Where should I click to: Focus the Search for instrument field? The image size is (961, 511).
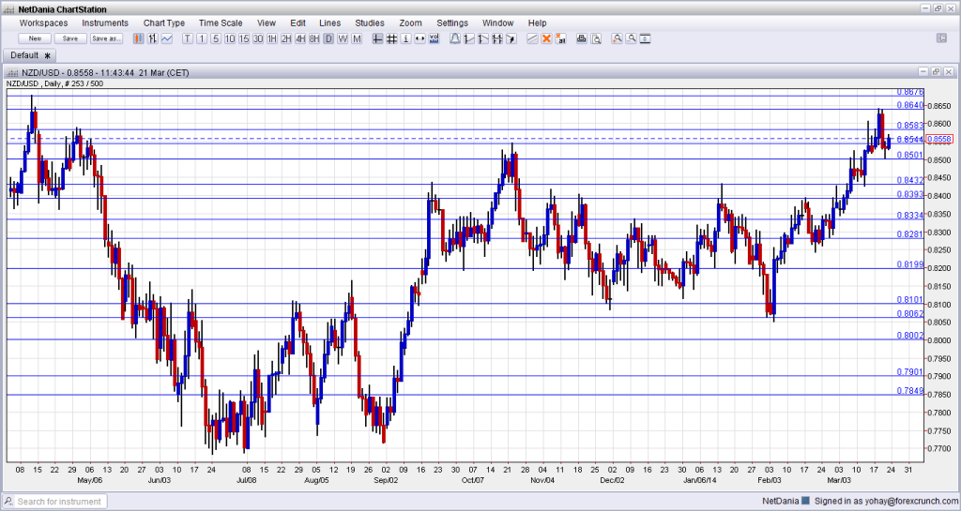(60, 502)
